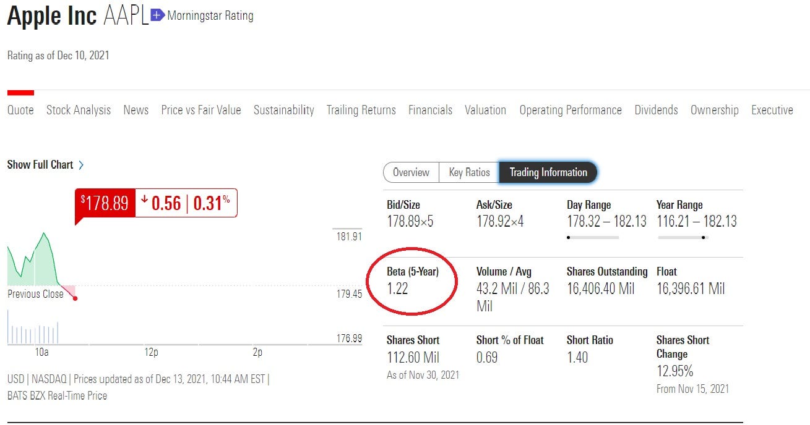Click Day Range value 178.32 – 182.13
Screen dimensions: 810x425
click(x=606, y=221)
